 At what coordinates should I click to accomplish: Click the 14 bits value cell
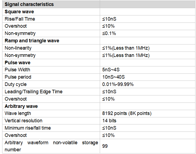109,121
